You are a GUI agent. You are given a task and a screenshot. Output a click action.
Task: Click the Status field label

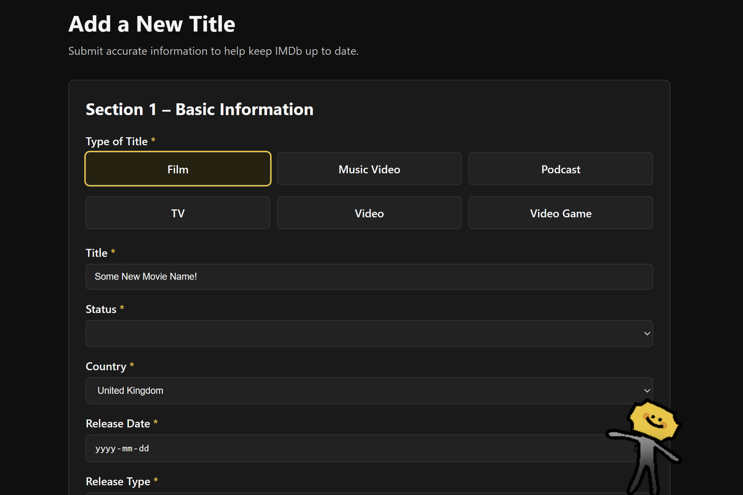101,309
